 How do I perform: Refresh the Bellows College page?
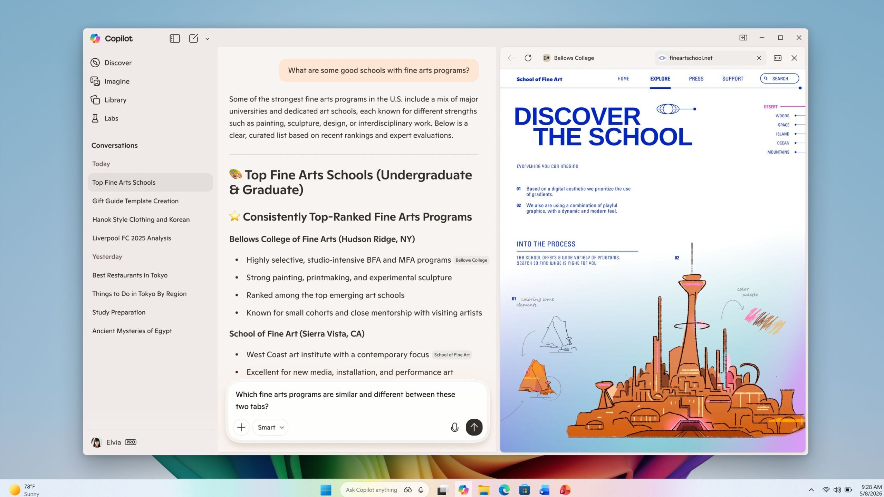point(528,58)
